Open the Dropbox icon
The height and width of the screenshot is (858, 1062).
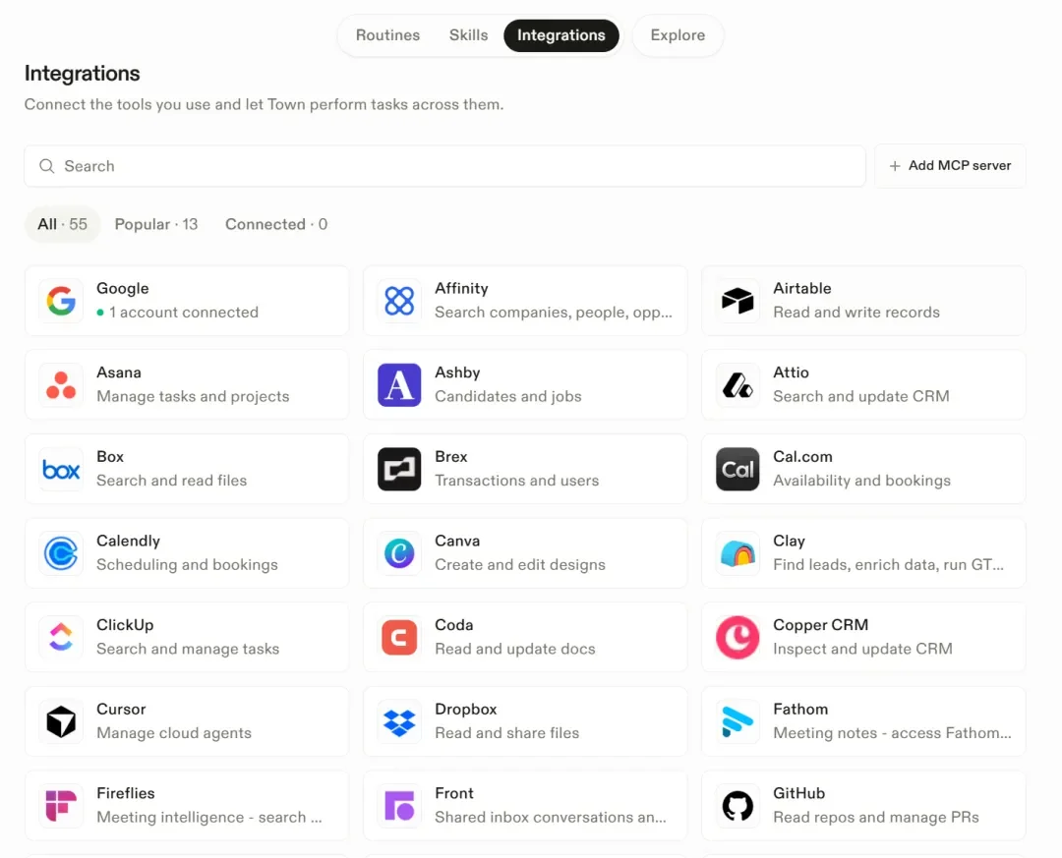[x=399, y=721]
